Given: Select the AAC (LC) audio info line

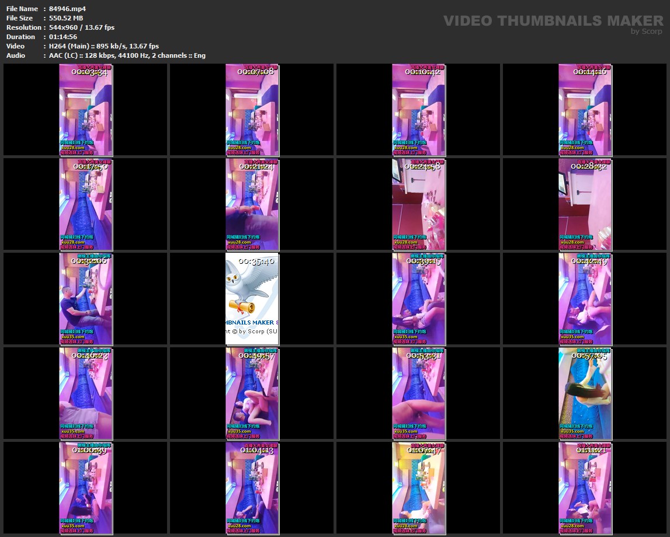Looking at the screenshot, I should click(x=127, y=55).
